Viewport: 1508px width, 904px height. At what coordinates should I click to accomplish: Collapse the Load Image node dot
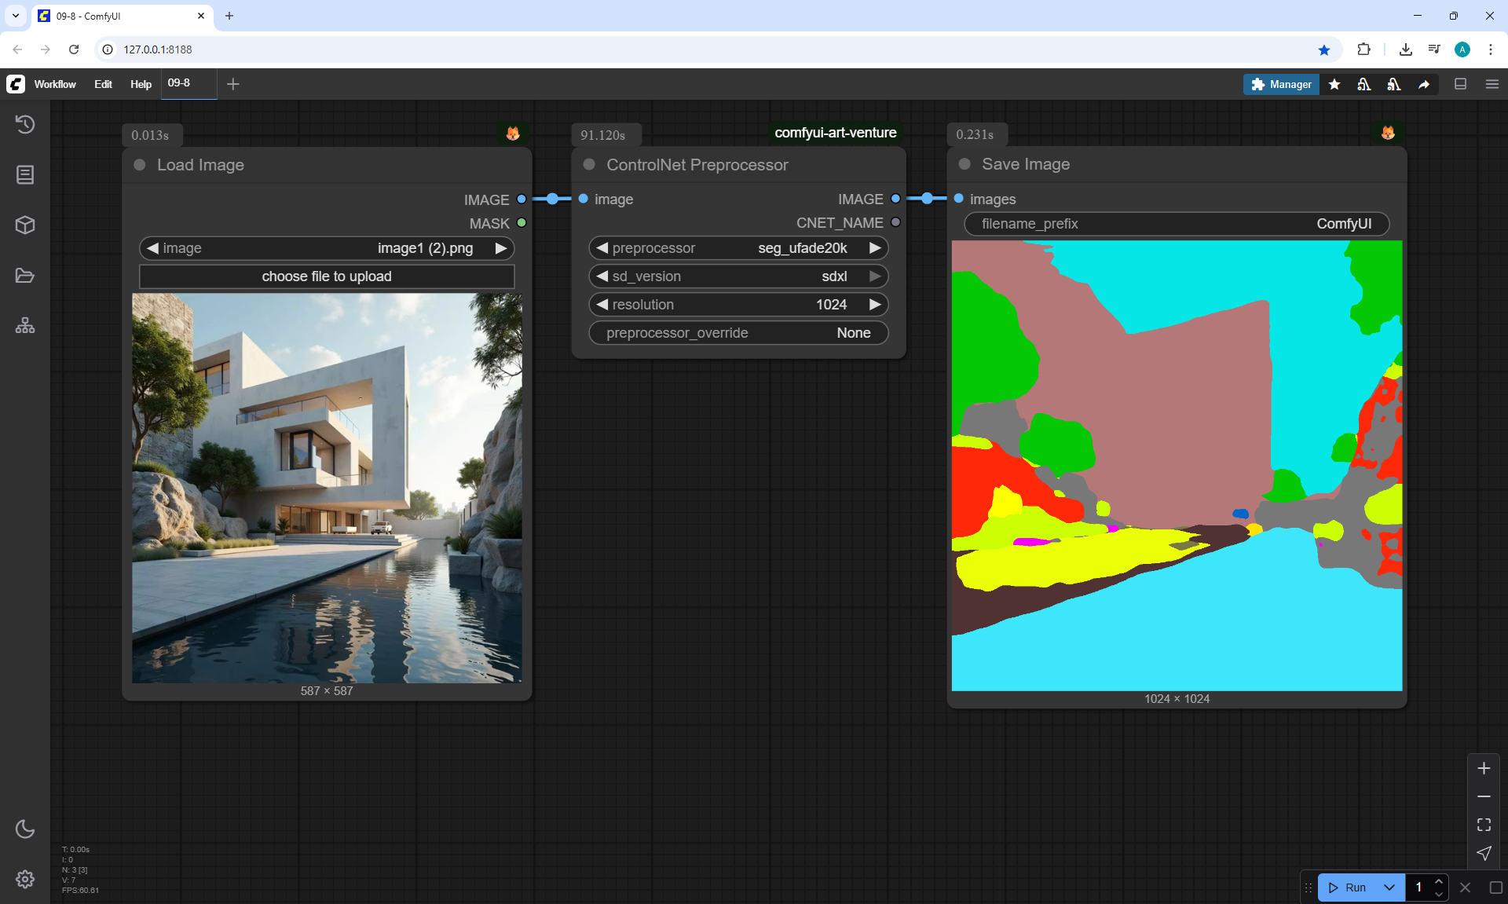click(x=140, y=165)
